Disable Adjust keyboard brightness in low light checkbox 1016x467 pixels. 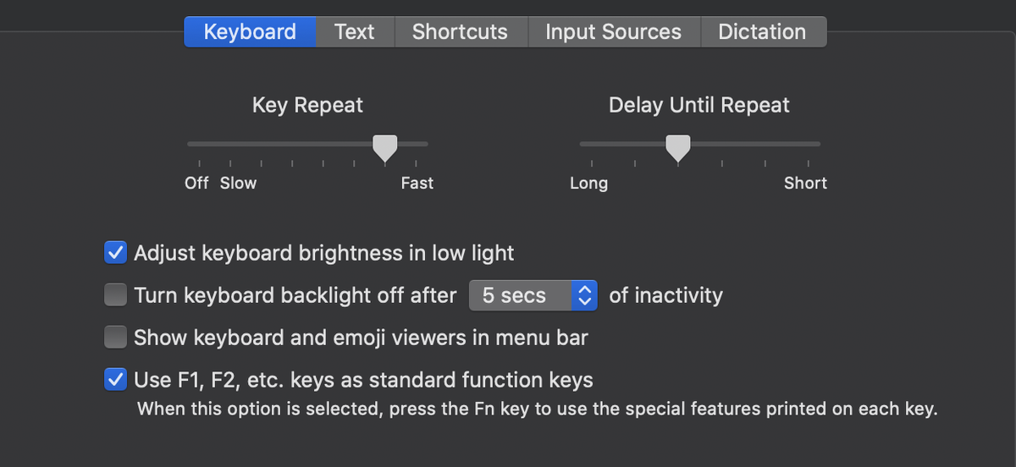coord(115,252)
